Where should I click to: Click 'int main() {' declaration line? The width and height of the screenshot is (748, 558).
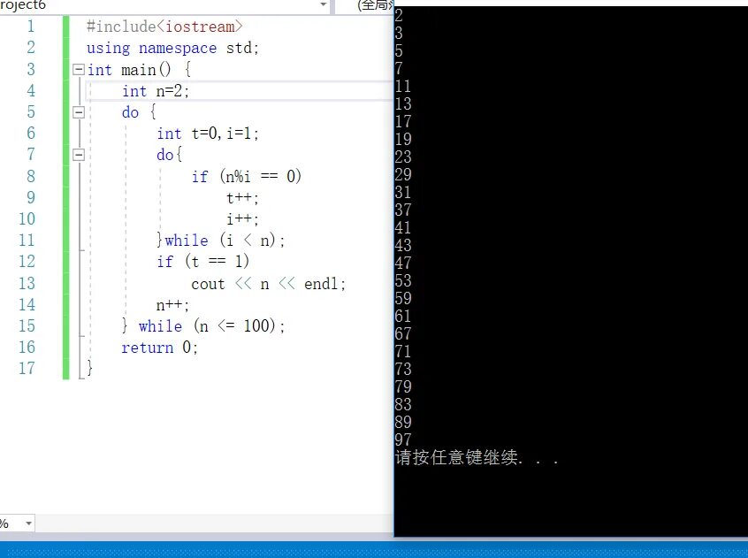[x=140, y=70]
